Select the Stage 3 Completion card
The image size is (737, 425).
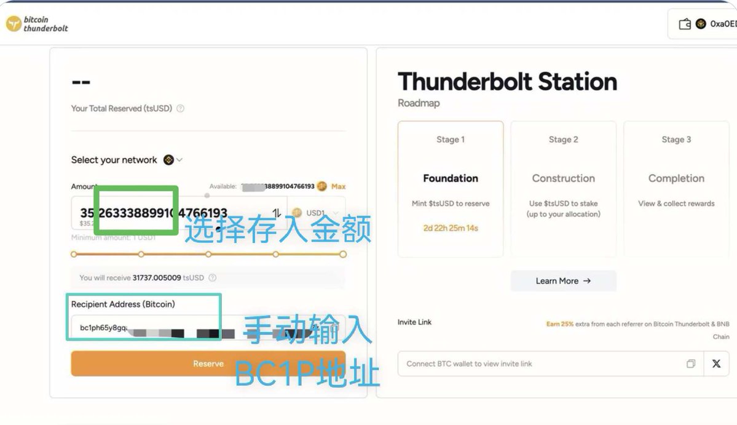click(676, 189)
